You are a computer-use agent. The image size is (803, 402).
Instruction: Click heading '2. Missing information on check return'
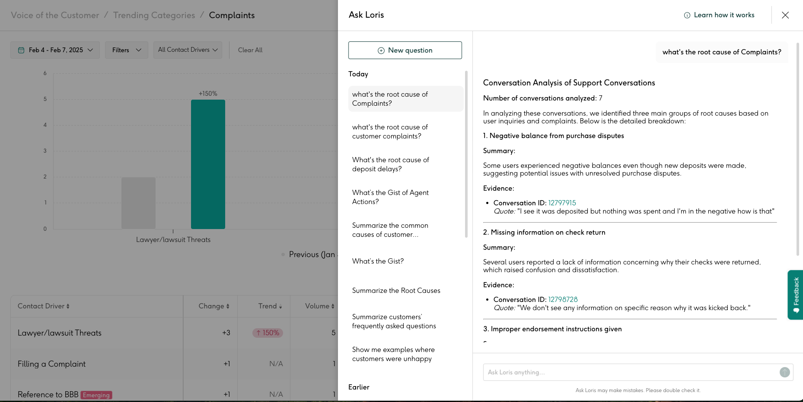pos(544,232)
